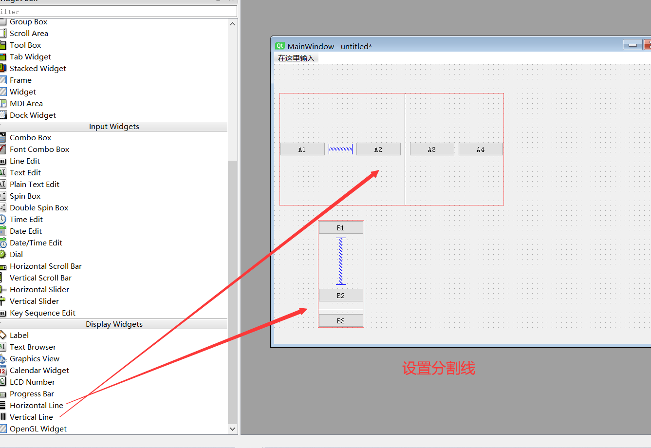The width and height of the screenshot is (651, 448).
Task: Select the Vertical Slider icon
Action: pyautogui.click(x=3, y=301)
